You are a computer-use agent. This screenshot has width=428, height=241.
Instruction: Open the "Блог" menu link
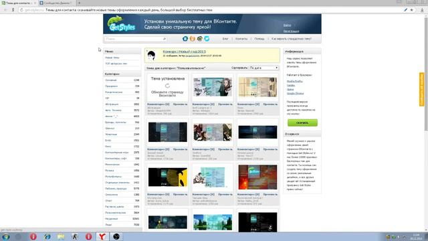tap(225, 39)
